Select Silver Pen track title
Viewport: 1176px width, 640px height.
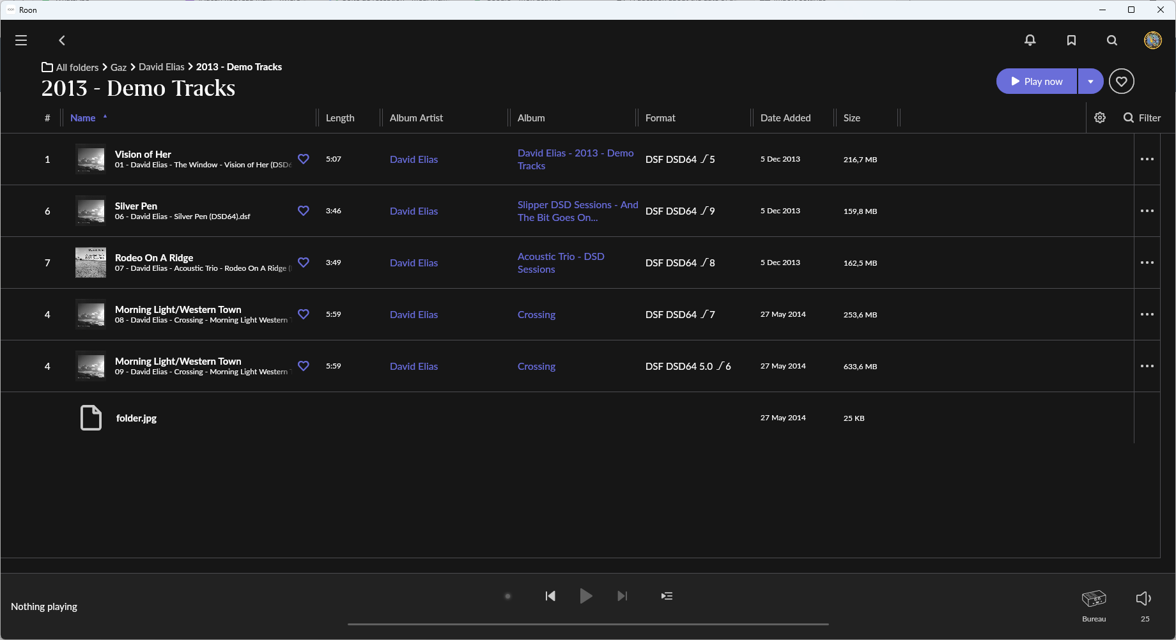coord(136,206)
